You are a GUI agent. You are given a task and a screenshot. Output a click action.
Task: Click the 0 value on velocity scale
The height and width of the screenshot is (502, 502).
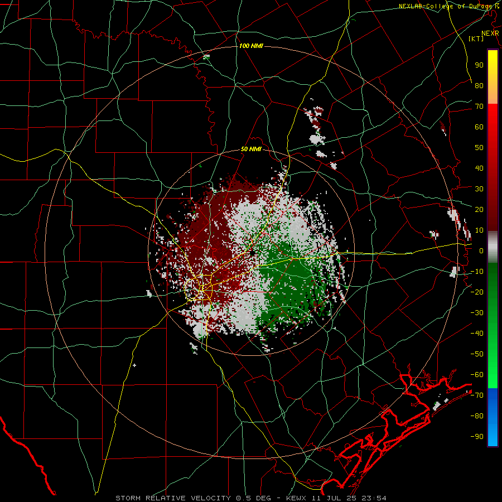[481, 250]
